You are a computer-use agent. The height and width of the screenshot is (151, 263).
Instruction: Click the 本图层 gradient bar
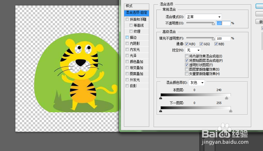pos(196,95)
